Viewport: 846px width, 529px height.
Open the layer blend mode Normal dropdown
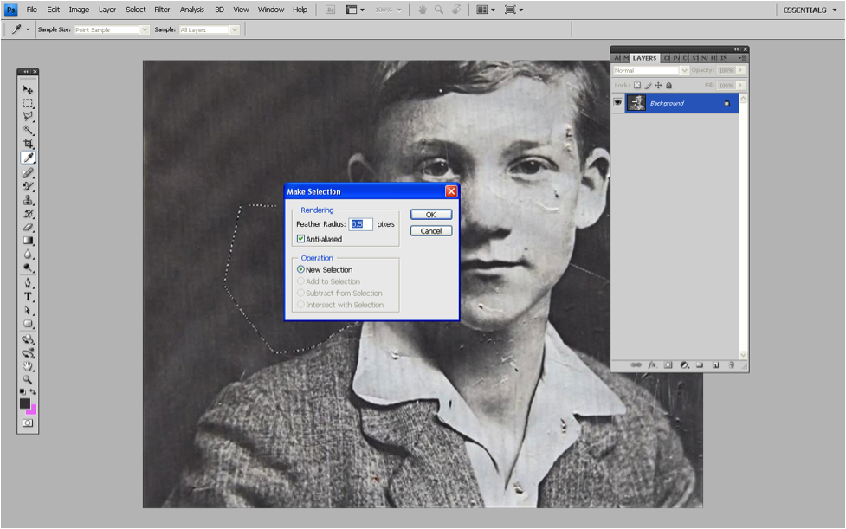650,70
